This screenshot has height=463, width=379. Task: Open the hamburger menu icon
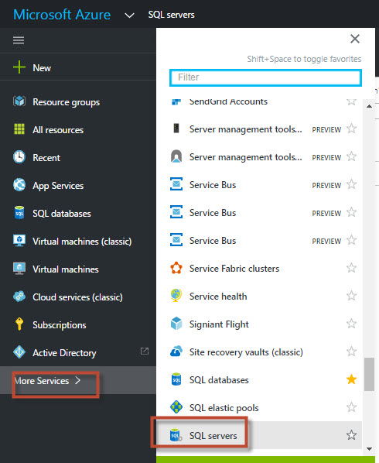pyautogui.click(x=19, y=39)
